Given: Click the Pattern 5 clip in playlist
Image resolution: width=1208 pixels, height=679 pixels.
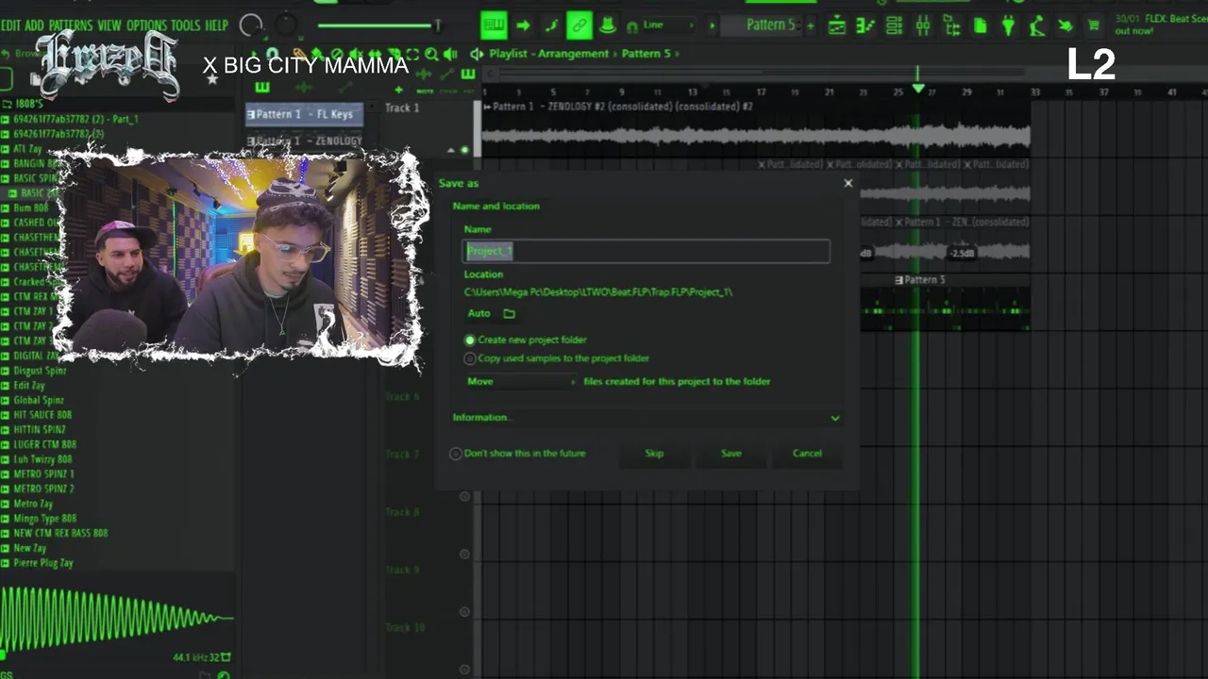Looking at the screenshot, I should tap(945, 304).
